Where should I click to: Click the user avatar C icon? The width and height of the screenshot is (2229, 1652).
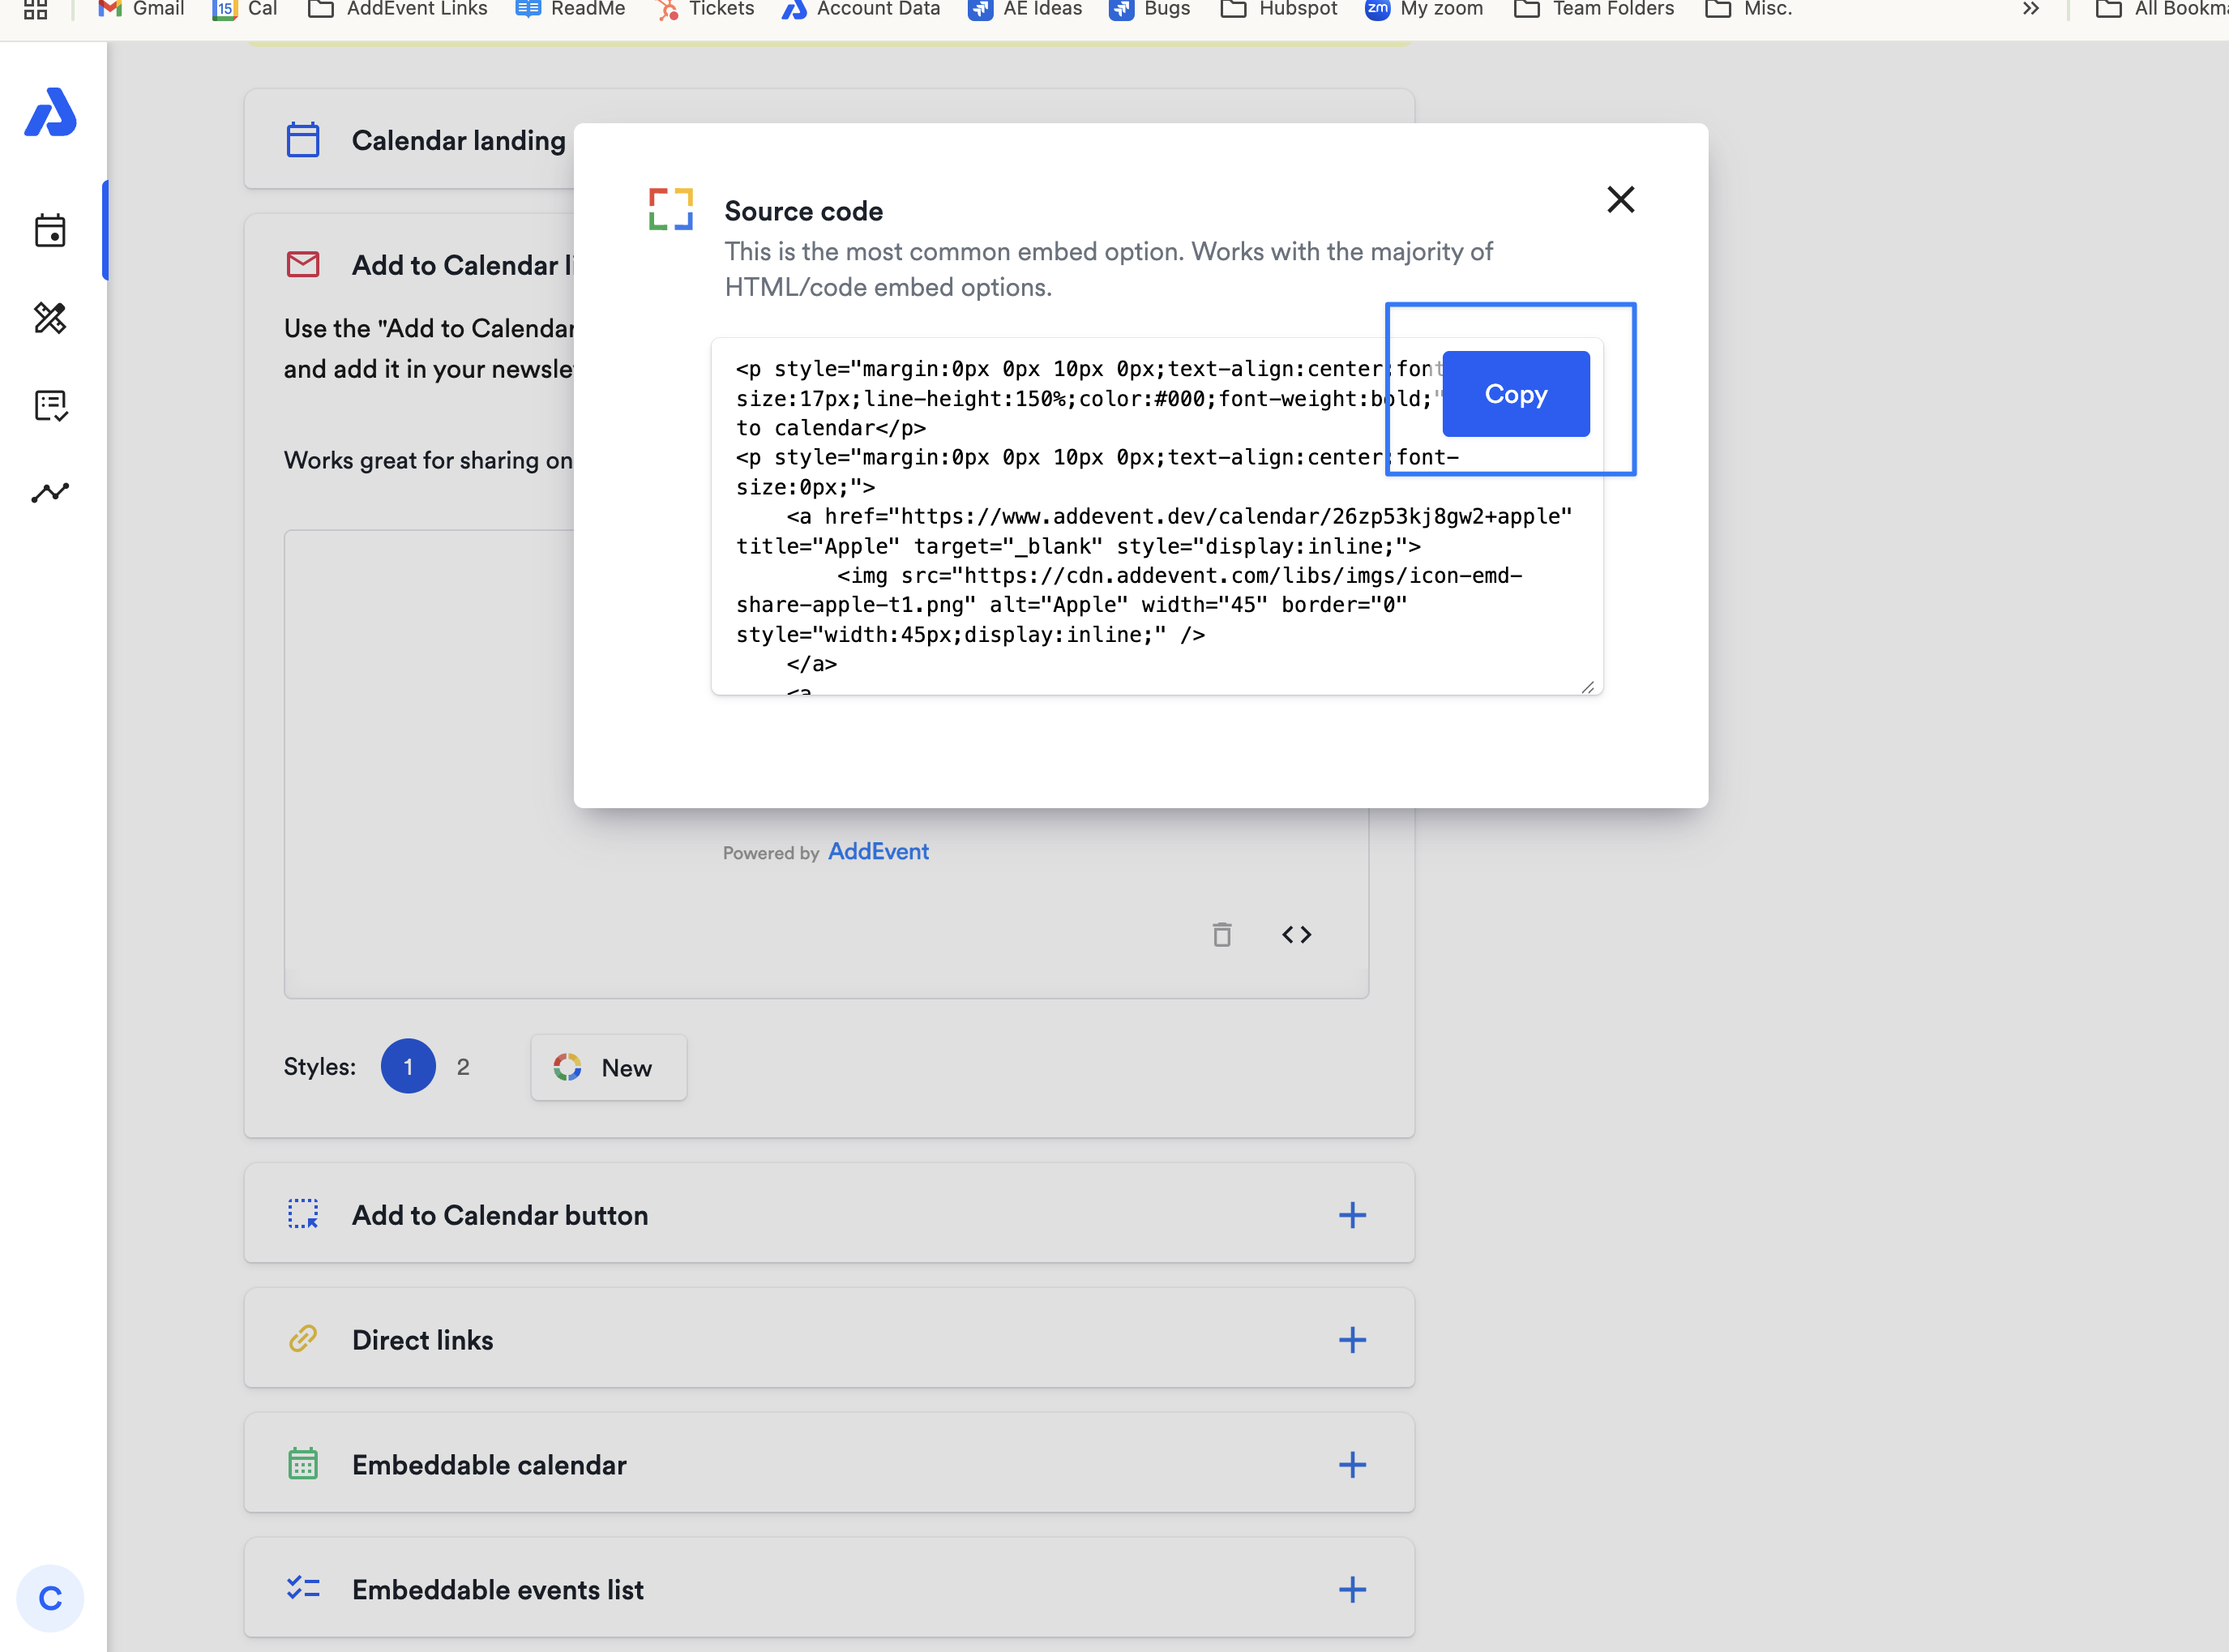pos(50,1598)
